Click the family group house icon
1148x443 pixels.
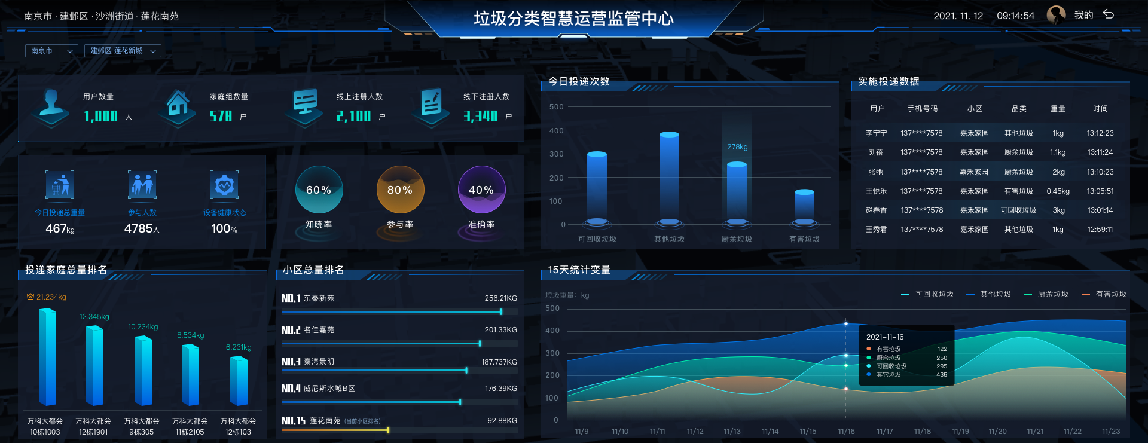click(x=178, y=106)
